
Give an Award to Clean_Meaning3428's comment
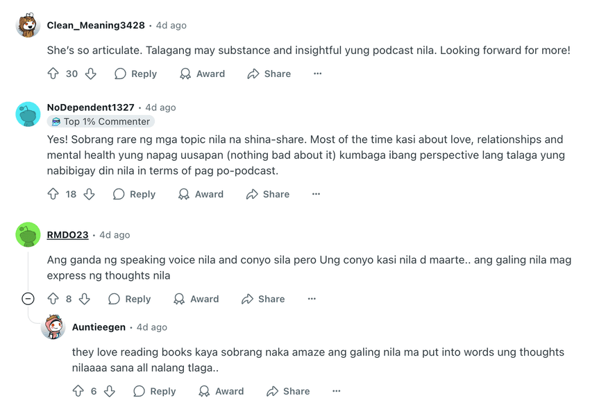click(x=202, y=73)
